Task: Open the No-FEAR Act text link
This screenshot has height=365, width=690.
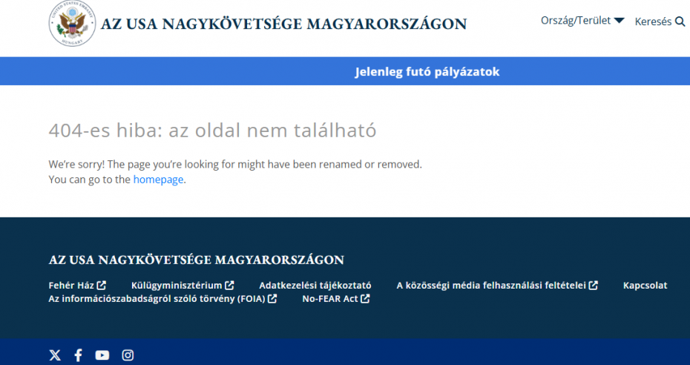Action: click(330, 299)
